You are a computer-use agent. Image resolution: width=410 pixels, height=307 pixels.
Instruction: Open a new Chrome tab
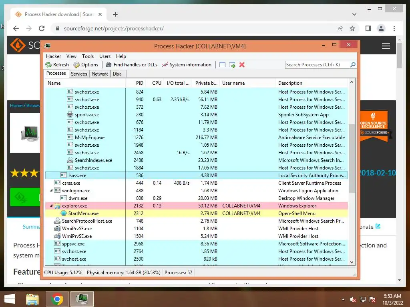(x=115, y=14)
